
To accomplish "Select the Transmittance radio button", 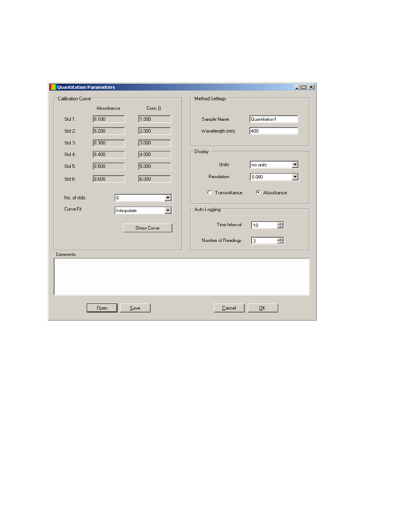I will point(209,193).
